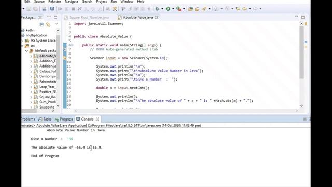The height and width of the screenshot is (187, 332).
Task: Click the Save toolbar icon
Action: (x=29, y=9)
